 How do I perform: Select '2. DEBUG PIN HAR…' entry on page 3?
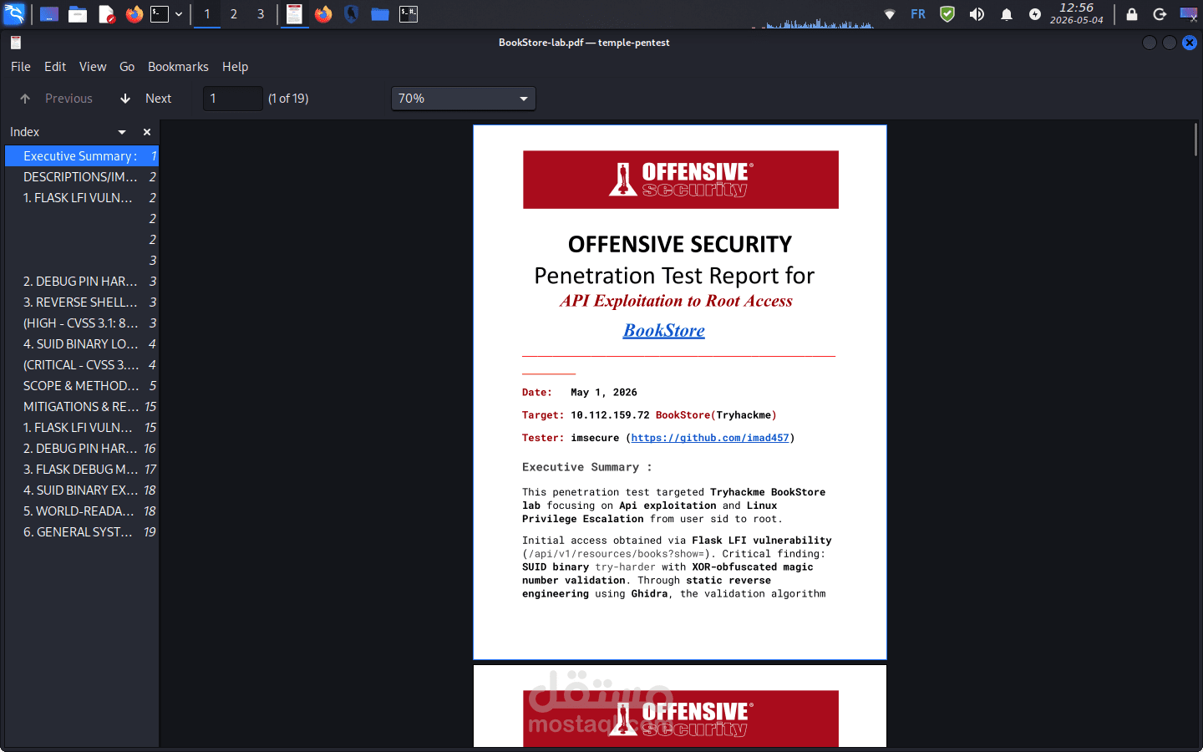pos(82,282)
